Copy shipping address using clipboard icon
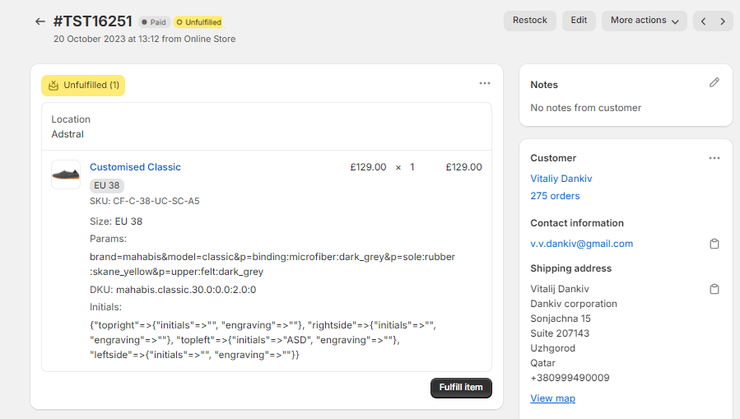 click(714, 289)
